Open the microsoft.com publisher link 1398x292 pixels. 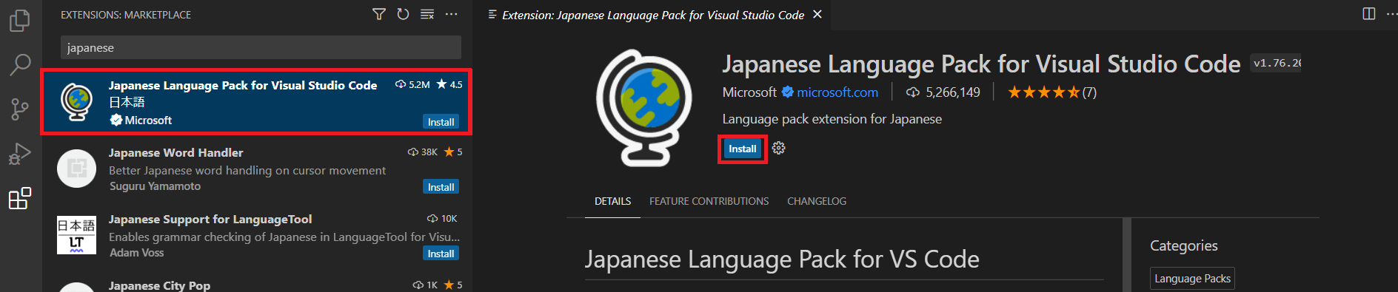837,92
